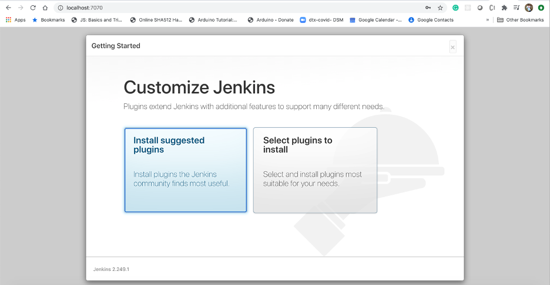
Task: Click the Customize Jenkins heading
Action: coord(199,87)
